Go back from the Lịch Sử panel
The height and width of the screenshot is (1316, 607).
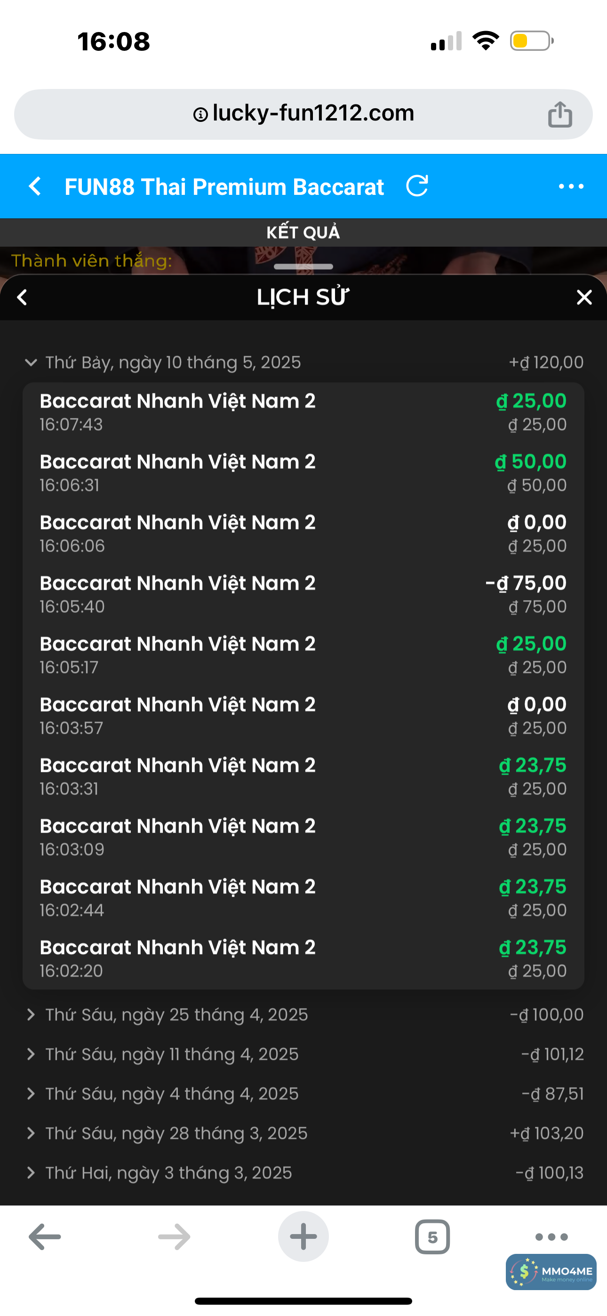tap(22, 297)
